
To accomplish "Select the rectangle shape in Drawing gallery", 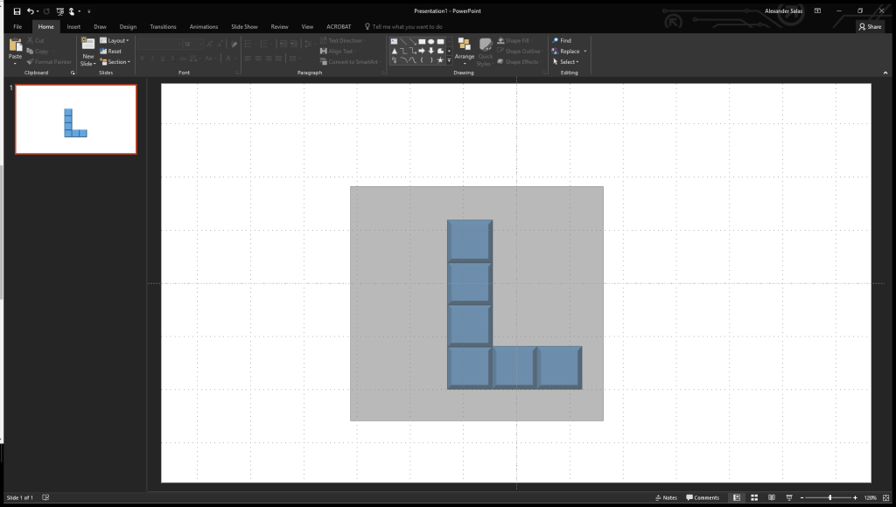I will [x=422, y=41].
